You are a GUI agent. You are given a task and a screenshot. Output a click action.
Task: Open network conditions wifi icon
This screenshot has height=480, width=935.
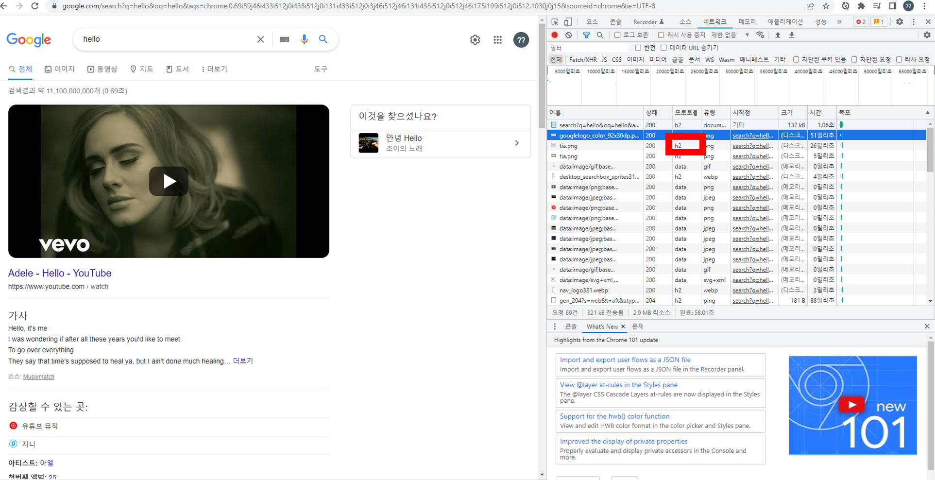pyautogui.click(x=761, y=35)
